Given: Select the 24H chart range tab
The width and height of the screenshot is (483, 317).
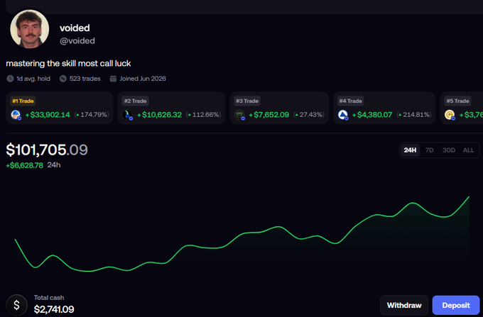Looking at the screenshot, I should (410, 150).
